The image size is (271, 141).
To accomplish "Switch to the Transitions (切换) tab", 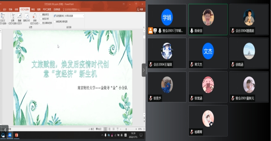I will (10, 9).
